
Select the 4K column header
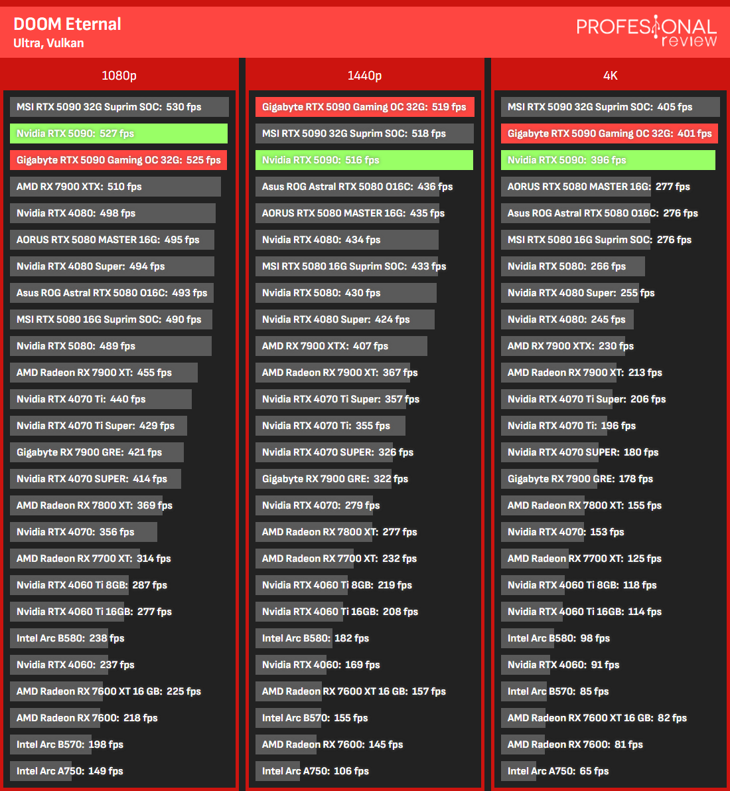[610, 76]
